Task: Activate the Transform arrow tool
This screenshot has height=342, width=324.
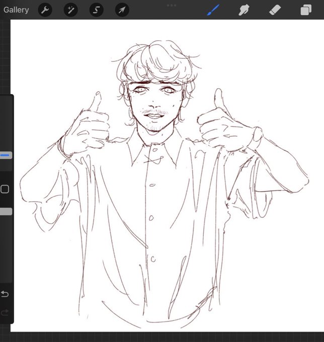Action: pos(122,10)
